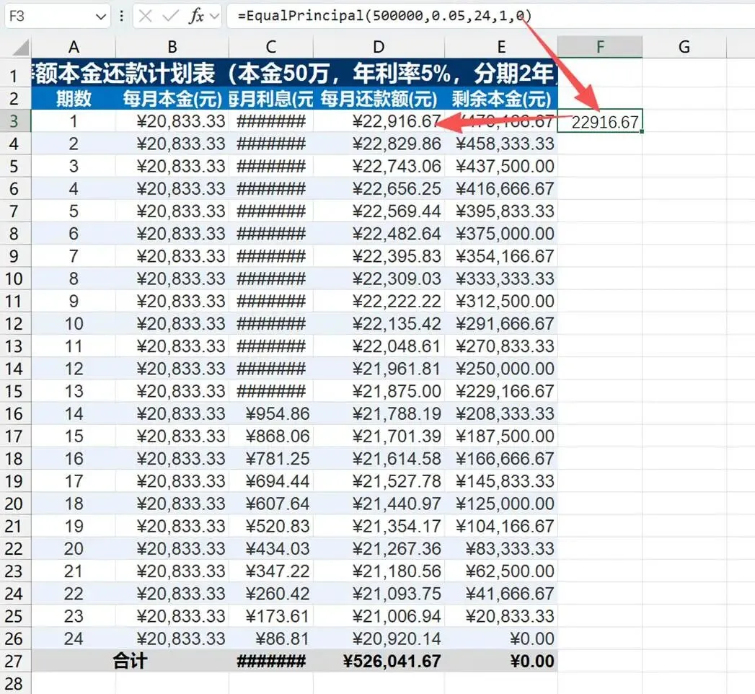Screen dimensions: 755x694
Task: Click cell with ¥22,395.83
Action: coord(379,256)
